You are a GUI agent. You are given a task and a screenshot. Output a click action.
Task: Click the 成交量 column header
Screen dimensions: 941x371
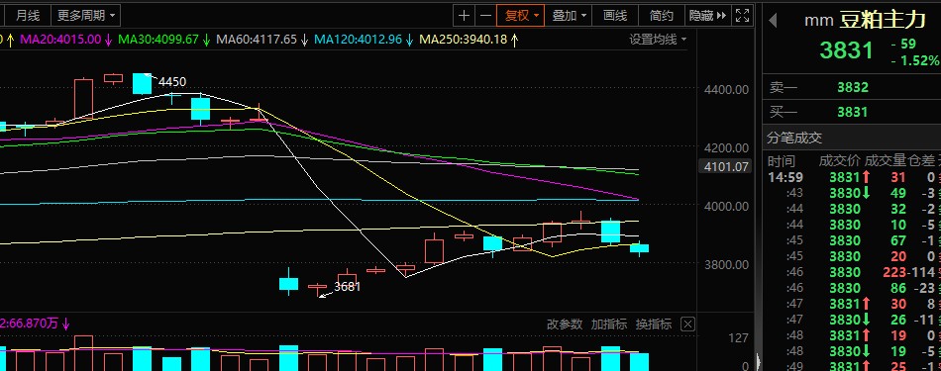point(885,160)
